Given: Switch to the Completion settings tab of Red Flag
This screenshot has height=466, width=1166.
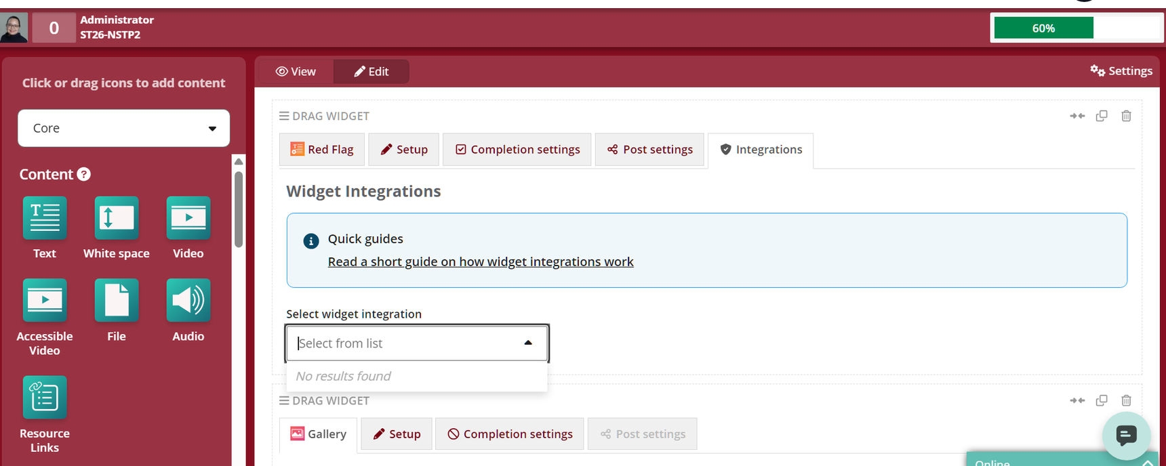Looking at the screenshot, I should (x=517, y=150).
